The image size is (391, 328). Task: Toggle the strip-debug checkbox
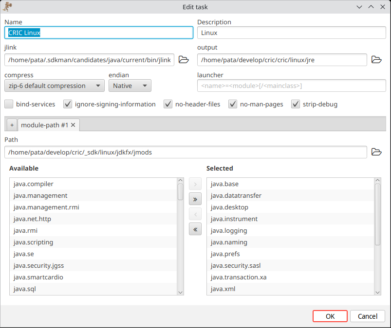coord(296,104)
